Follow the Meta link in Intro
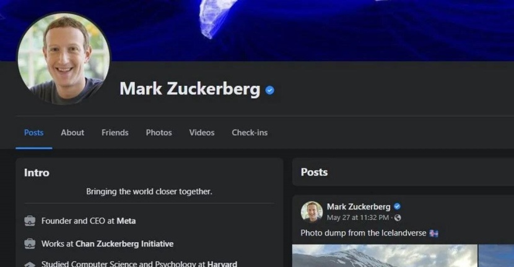This screenshot has width=514, height=267. 126,221
